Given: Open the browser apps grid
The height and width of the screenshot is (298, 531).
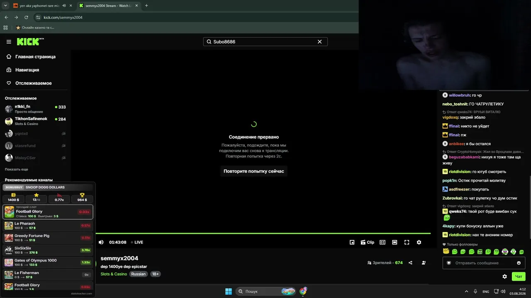Looking at the screenshot, I should [5, 28].
